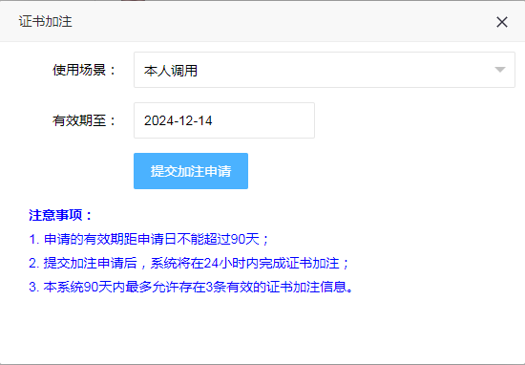Viewport: 525px width, 365px height.
Task: Click the 有效期至 field label
Action: click(84, 120)
